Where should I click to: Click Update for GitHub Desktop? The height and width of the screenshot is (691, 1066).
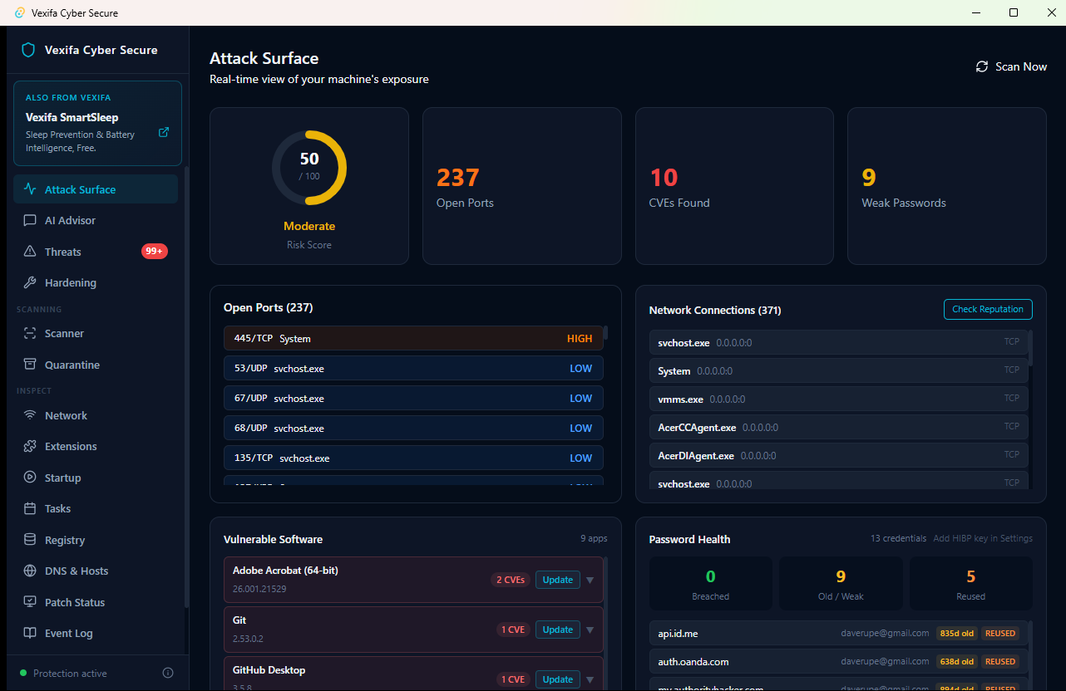[558, 679]
